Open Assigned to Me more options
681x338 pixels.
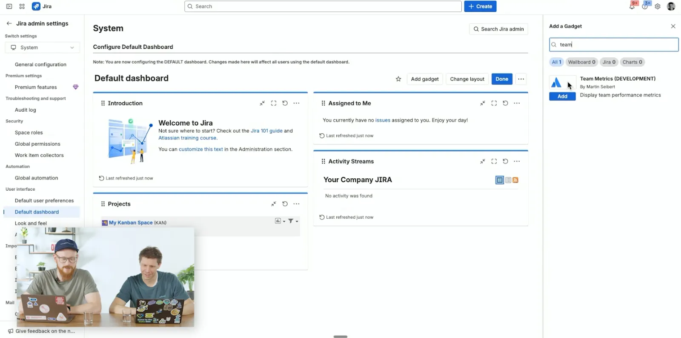517,103
